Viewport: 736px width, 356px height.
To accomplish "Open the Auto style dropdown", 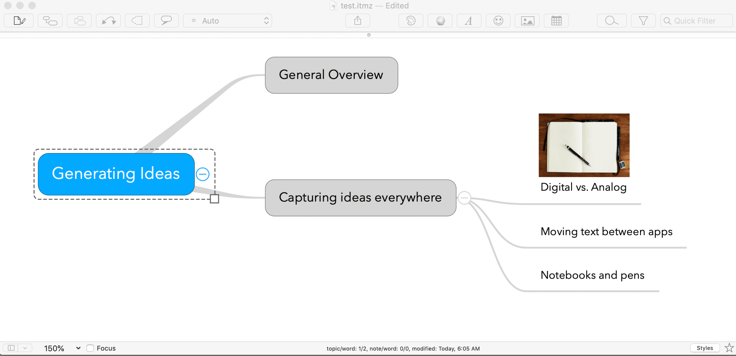I will pyautogui.click(x=228, y=21).
